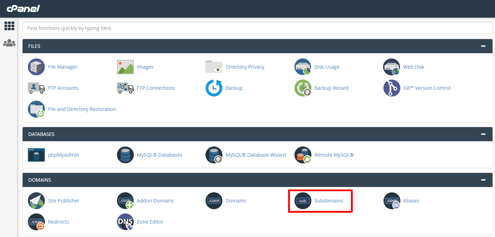495x237 pixels.
Task: Open the Backup Wizard link
Action: coord(332,88)
